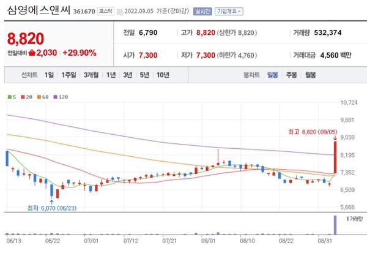Select the 10년 chart period
Viewport: 367px width, 253px height.
click(x=163, y=75)
